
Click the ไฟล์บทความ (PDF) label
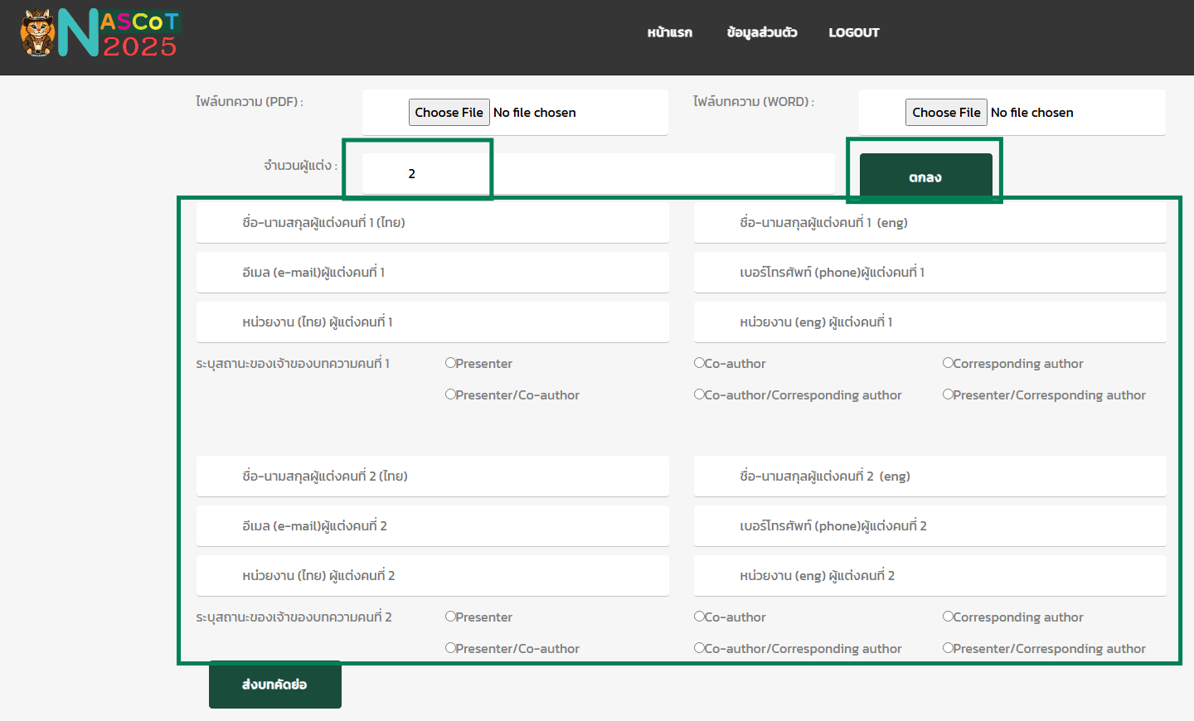point(250,101)
